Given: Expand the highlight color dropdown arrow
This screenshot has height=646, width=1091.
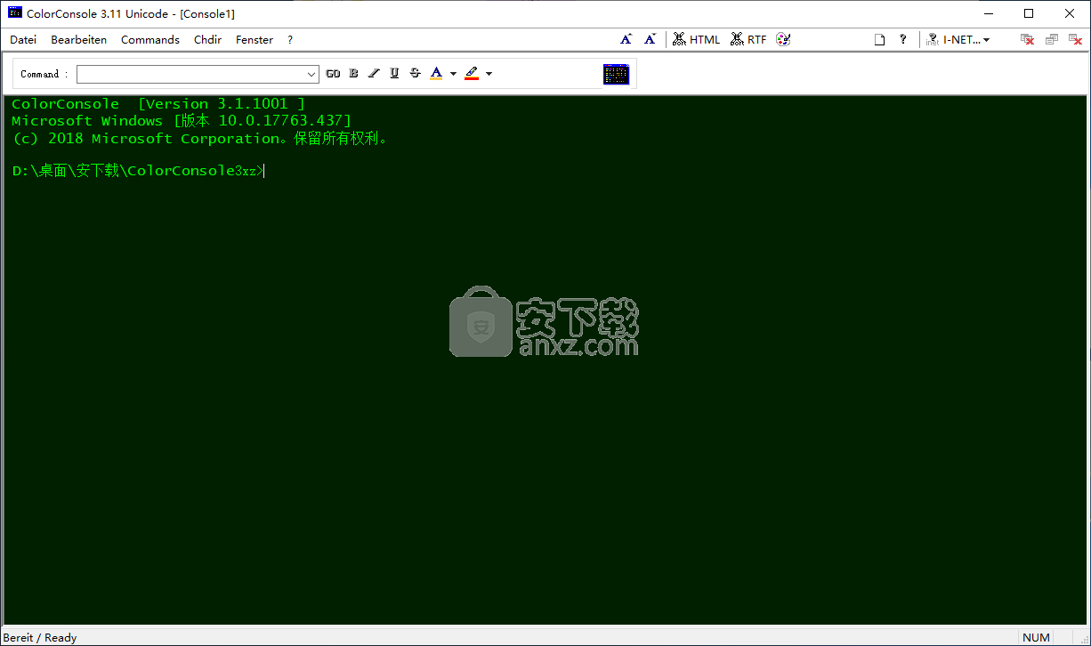Looking at the screenshot, I should pyautogui.click(x=489, y=74).
